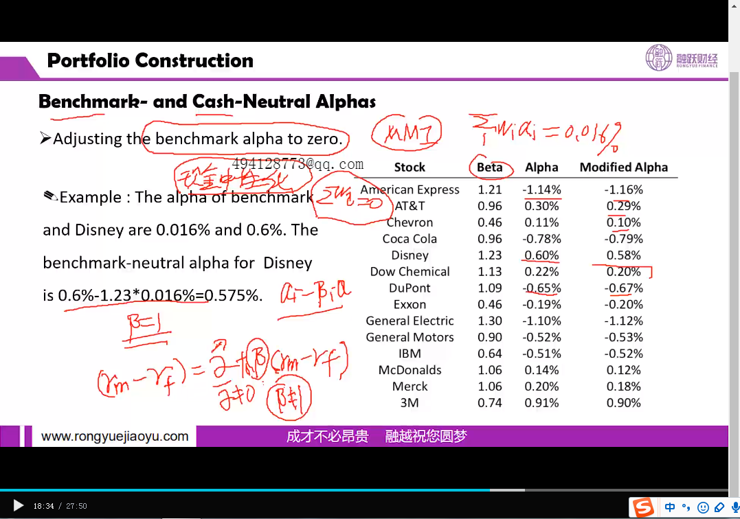
Task: Activate Sogou voice input microphone
Action: [735, 507]
